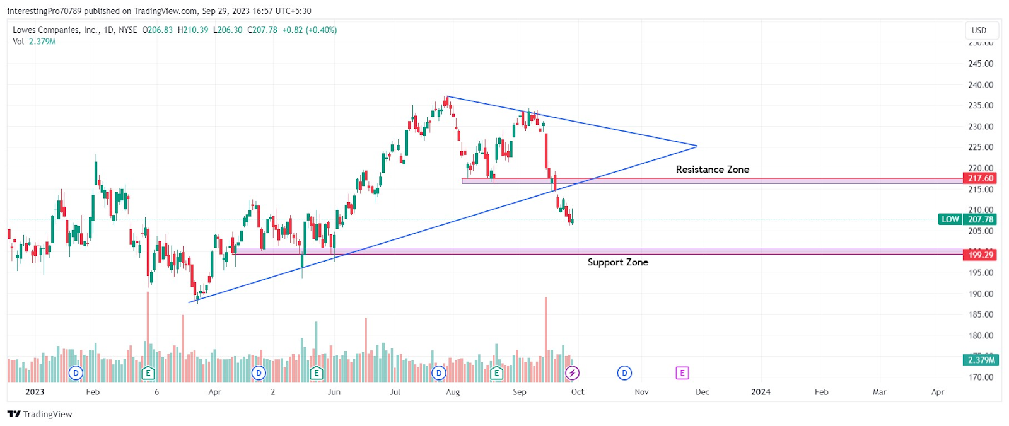
Task: Click the Vol 2.379M indicator legend
Action: tap(34, 42)
